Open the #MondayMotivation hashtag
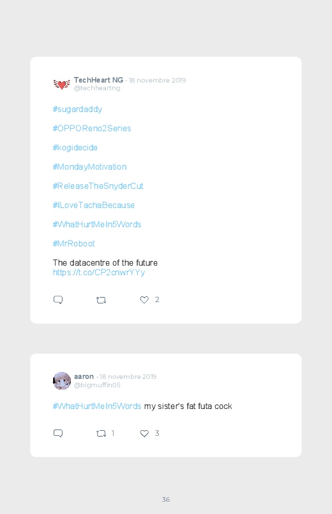 pyautogui.click(x=89, y=167)
